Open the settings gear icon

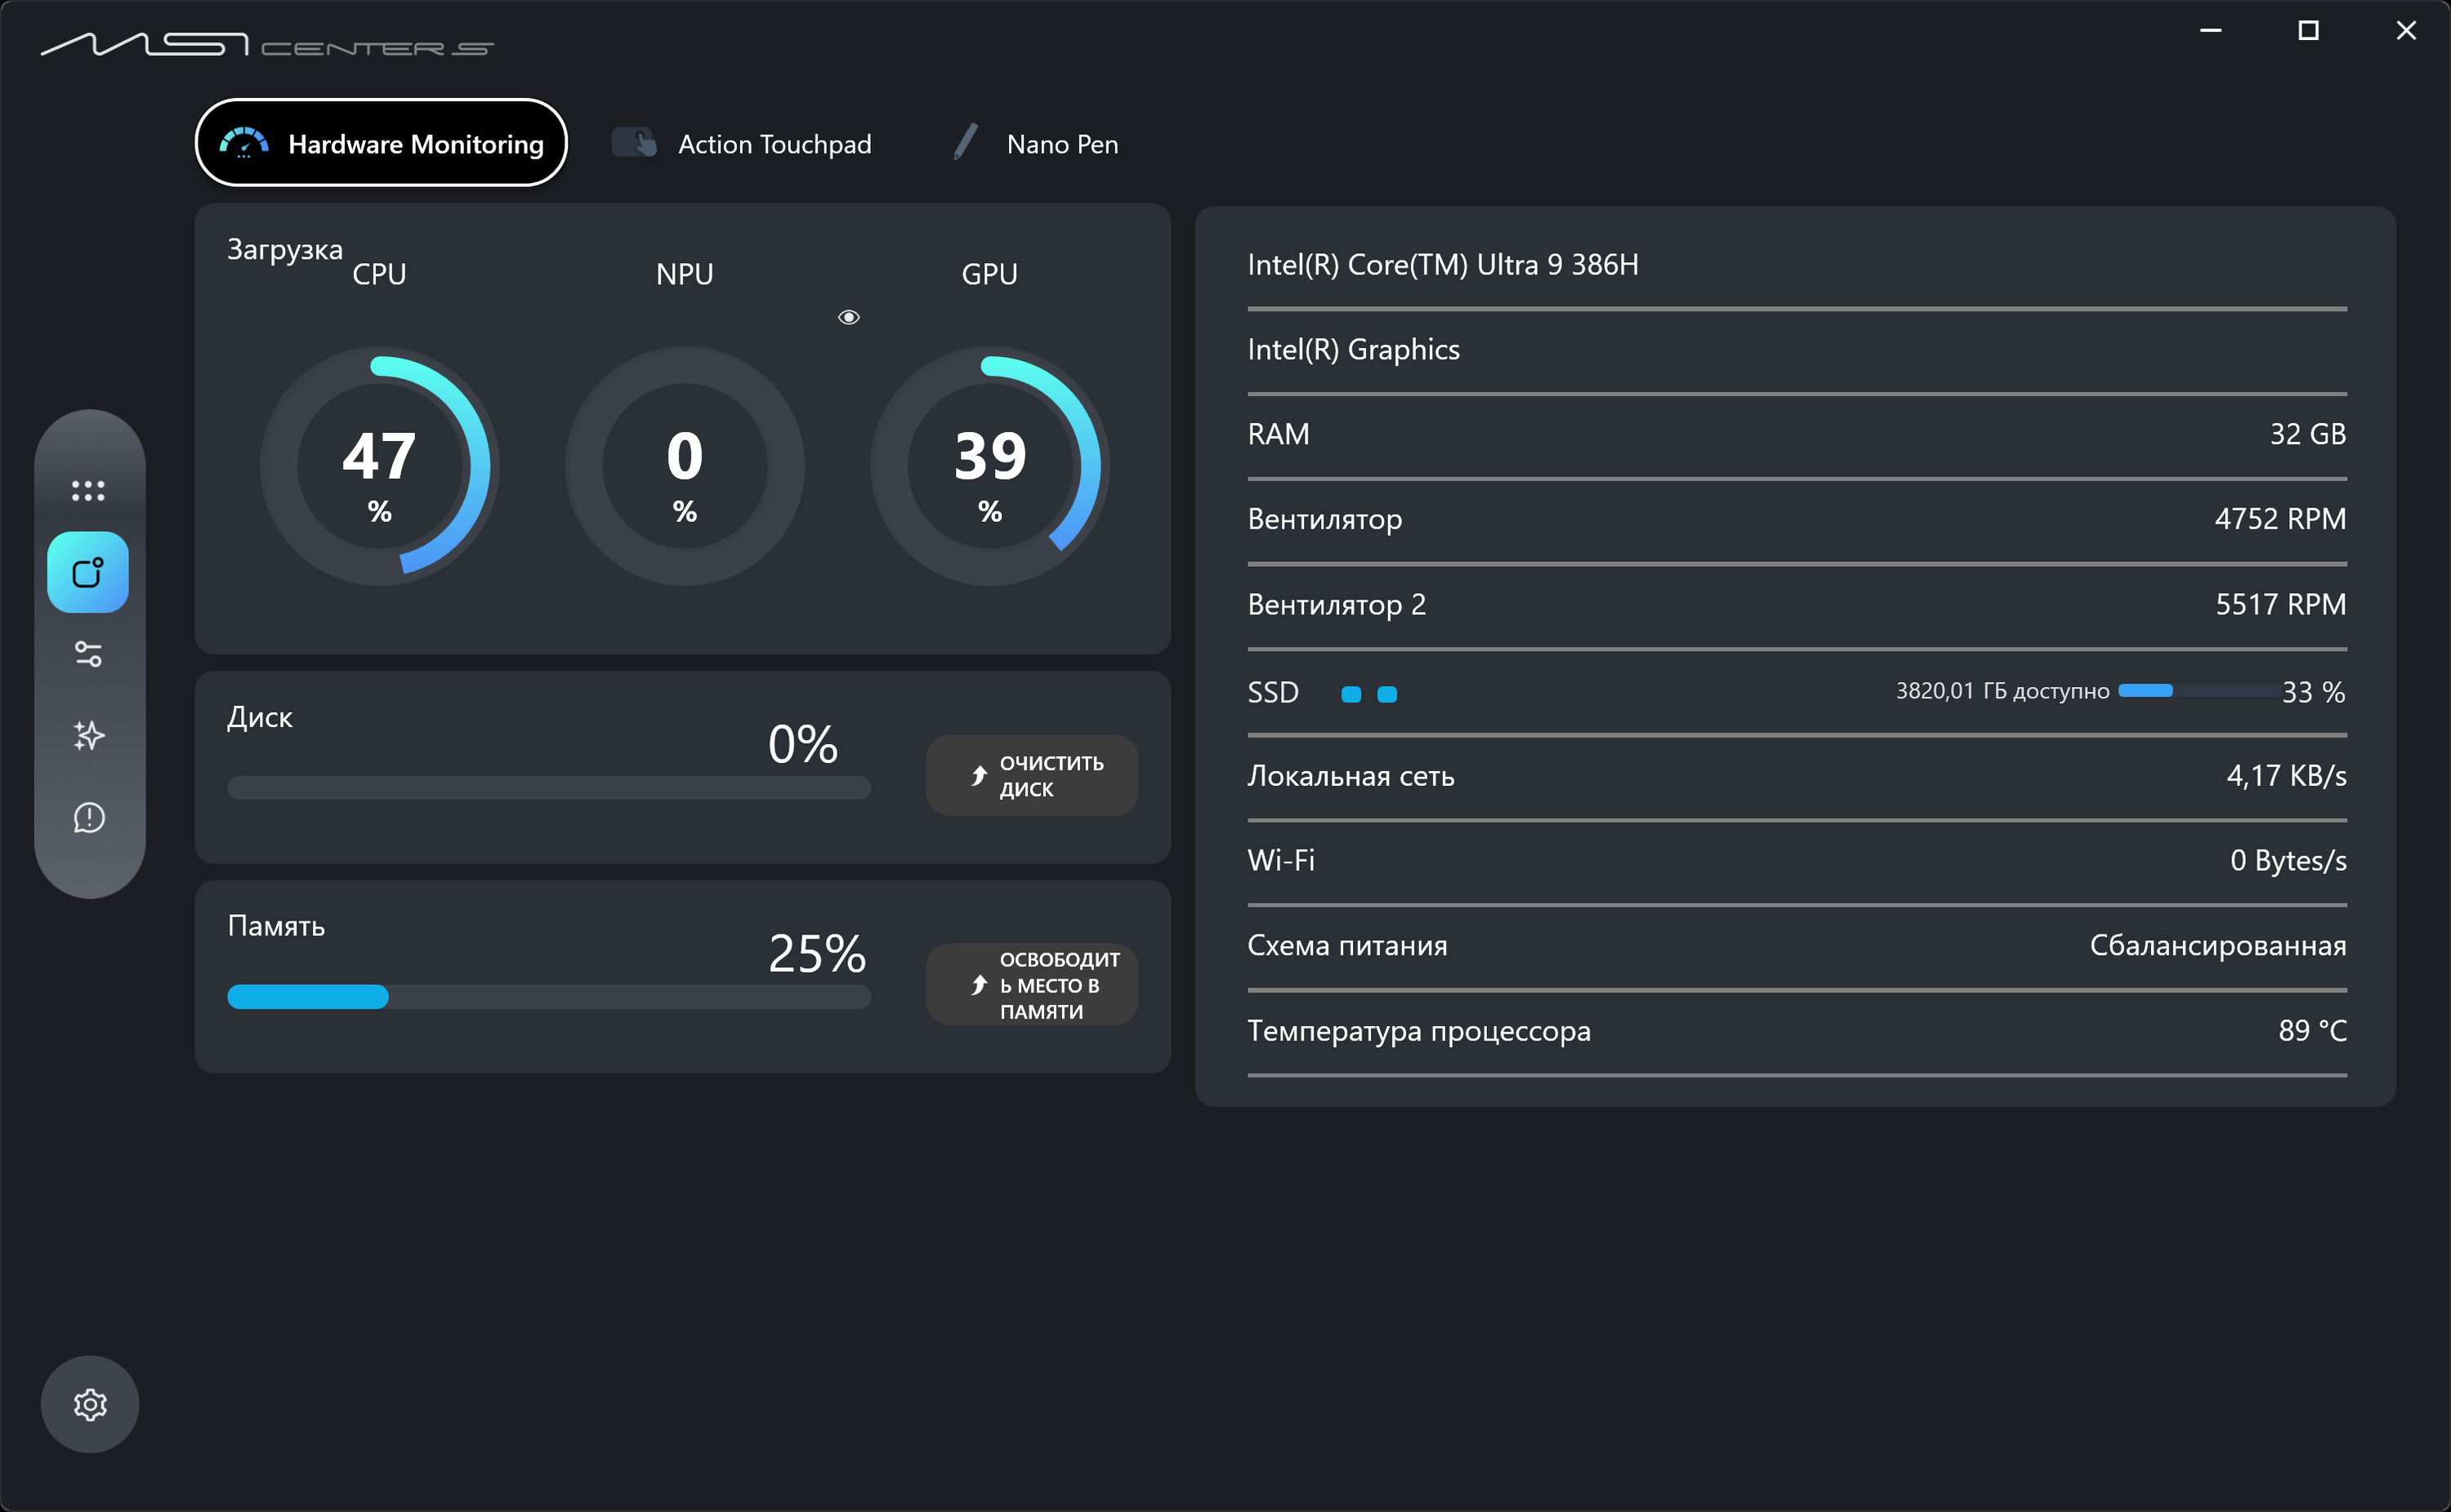90,1404
